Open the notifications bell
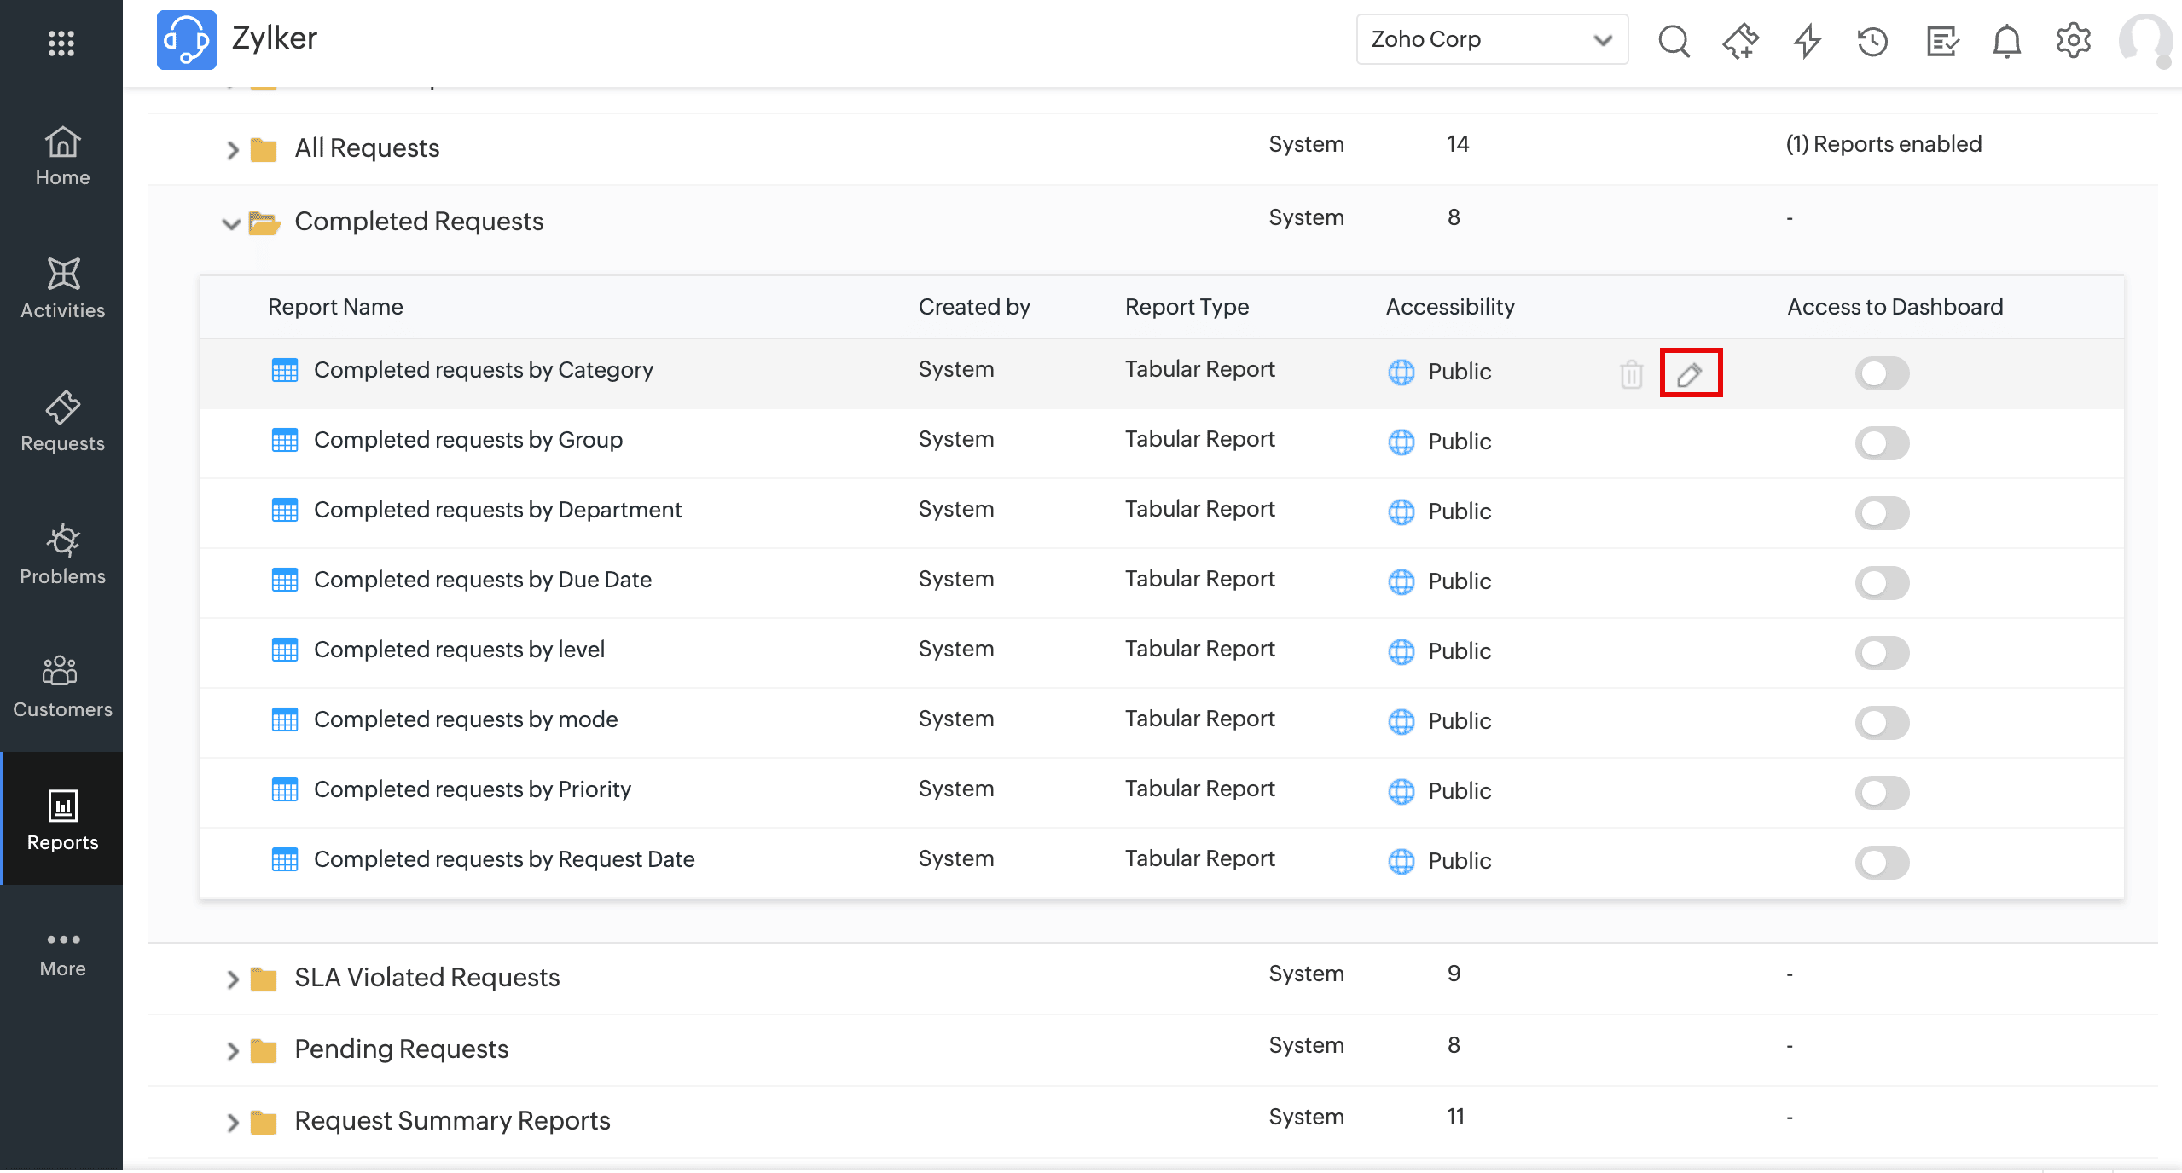 pos(2006,40)
